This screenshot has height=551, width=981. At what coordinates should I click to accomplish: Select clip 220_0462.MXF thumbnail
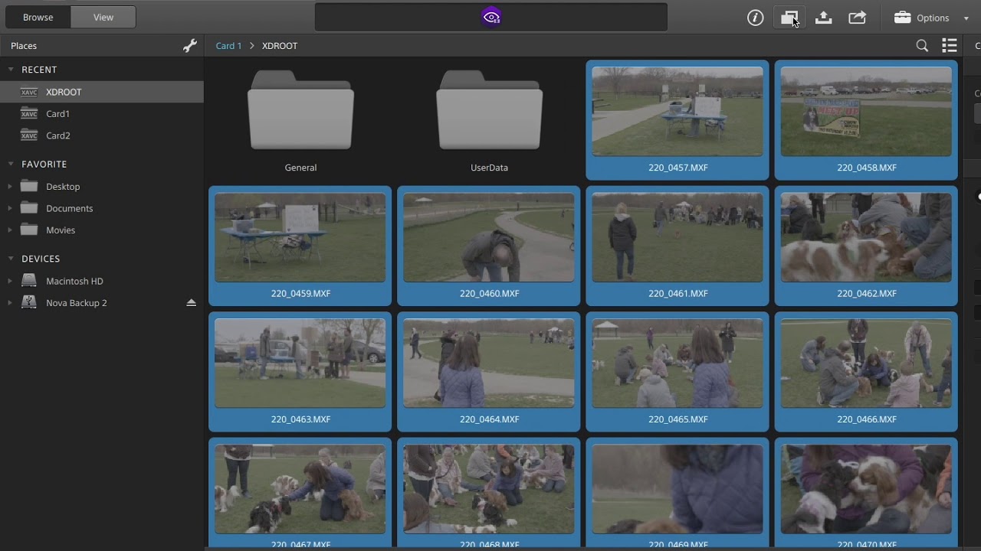[x=866, y=237]
